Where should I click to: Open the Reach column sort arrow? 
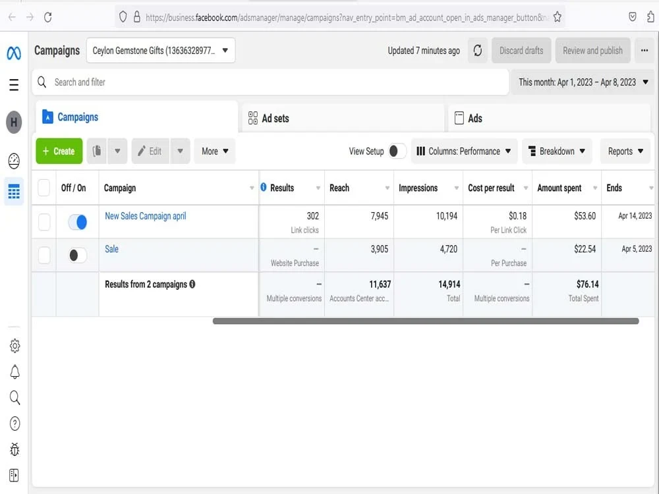coord(387,188)
